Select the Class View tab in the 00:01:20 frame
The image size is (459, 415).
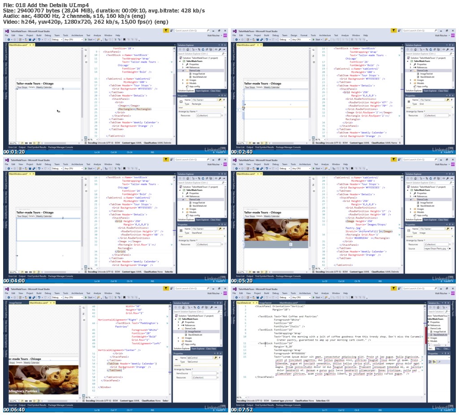coord(216,91)
